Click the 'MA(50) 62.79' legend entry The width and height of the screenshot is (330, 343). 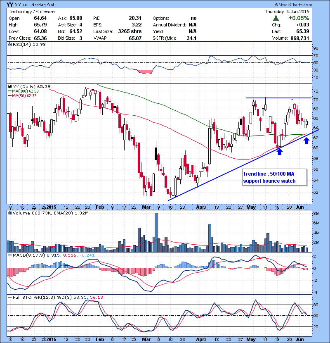point(24,96)
